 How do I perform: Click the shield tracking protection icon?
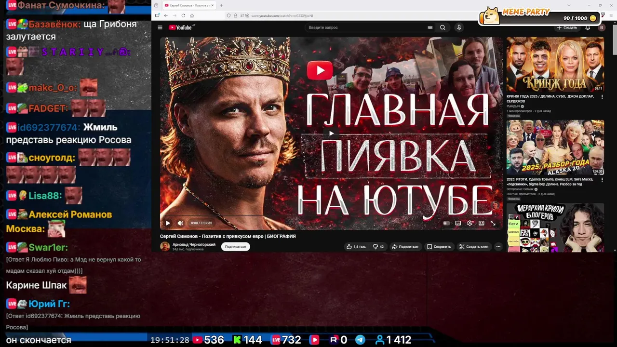coord(228,15)
